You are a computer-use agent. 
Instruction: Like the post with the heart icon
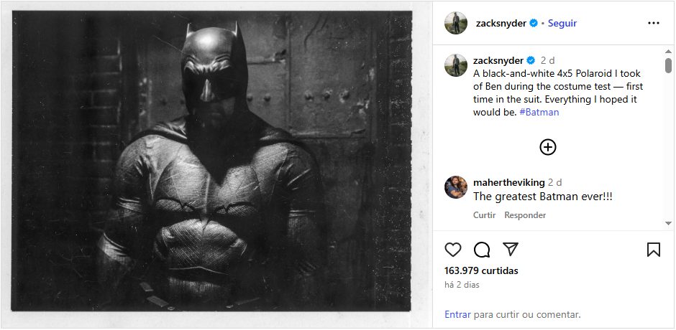point(453,250)
